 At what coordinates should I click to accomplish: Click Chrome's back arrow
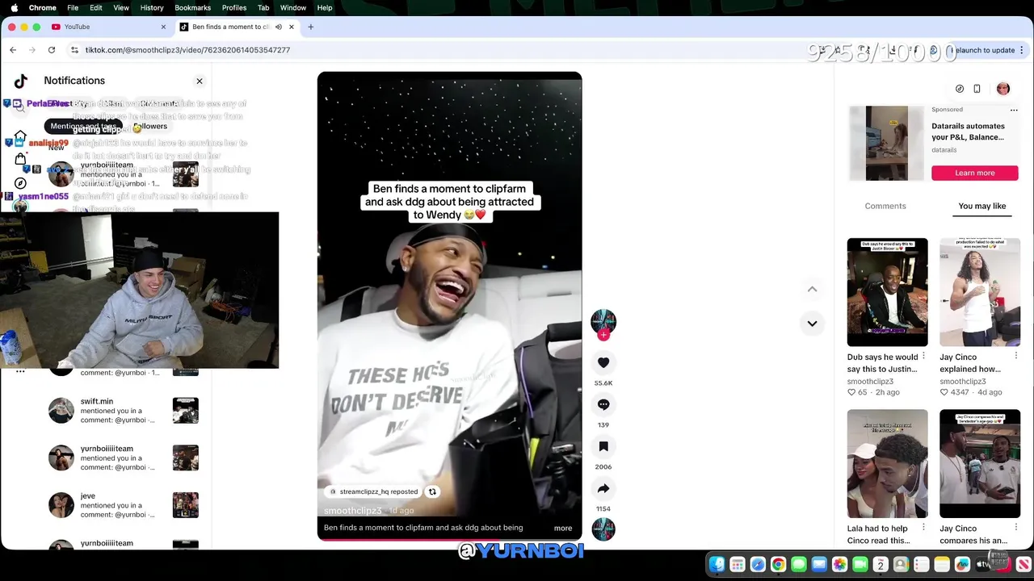[x=13, y=50]
